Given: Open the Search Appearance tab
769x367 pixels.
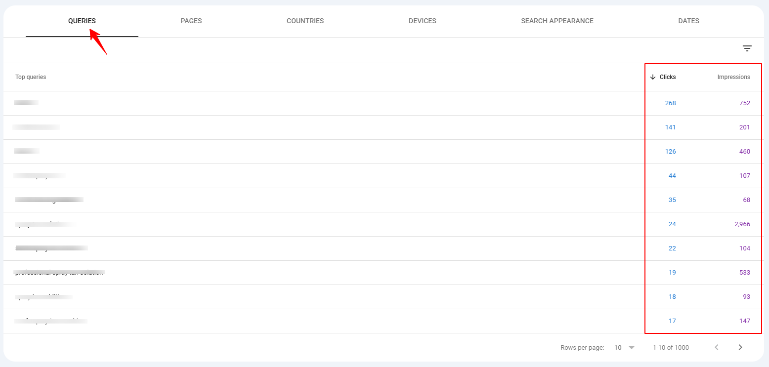Looking at the screenshot, I should click(557, 21).
